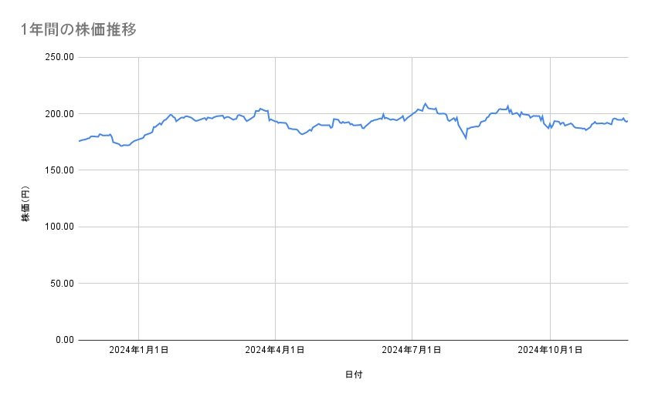Screen dimensions: 648x400
Task: Select the line's low point in December 2023
Action: [122, 146]
